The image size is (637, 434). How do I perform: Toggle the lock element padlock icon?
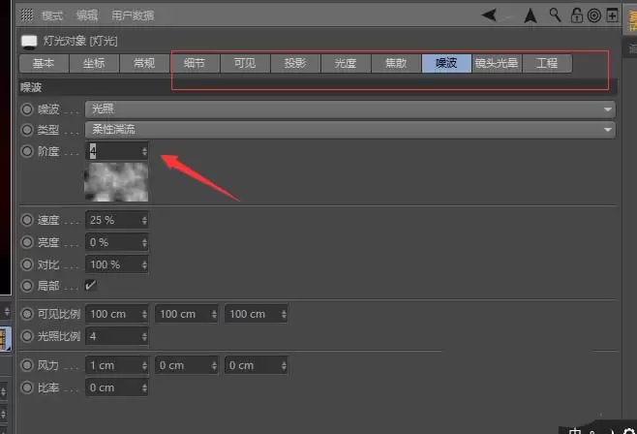pyautogui.click(x=577, y=15)
